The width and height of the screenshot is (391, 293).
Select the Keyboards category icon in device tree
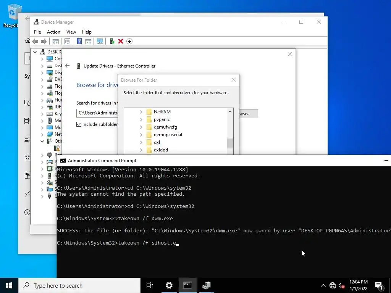point(50,114)
